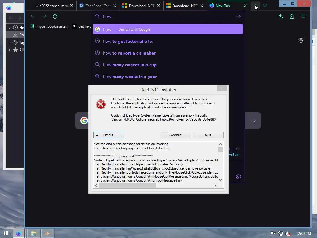Choose 'how to get factorial of x' suggestion
This screenshot has height=238, width=317.
168,41
